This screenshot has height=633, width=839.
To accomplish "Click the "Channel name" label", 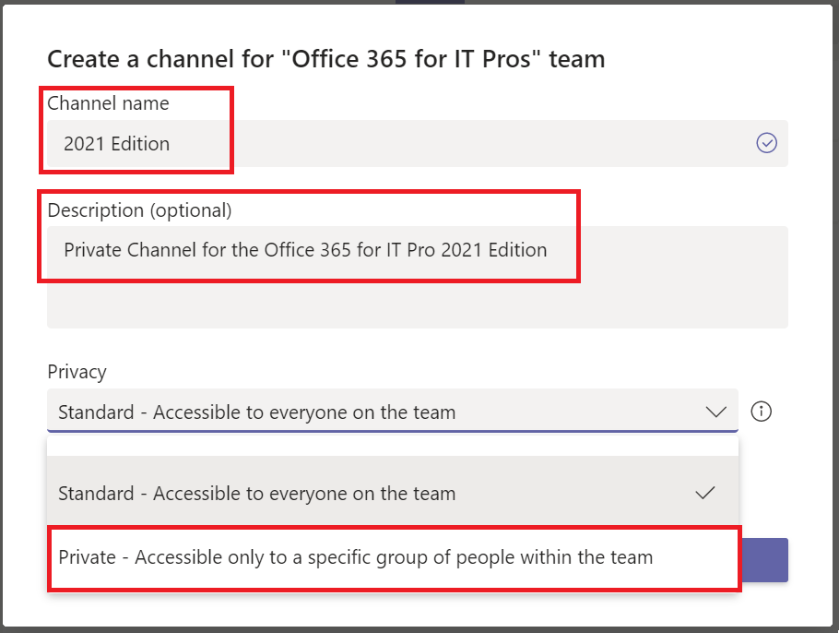I will click(108, 103).
